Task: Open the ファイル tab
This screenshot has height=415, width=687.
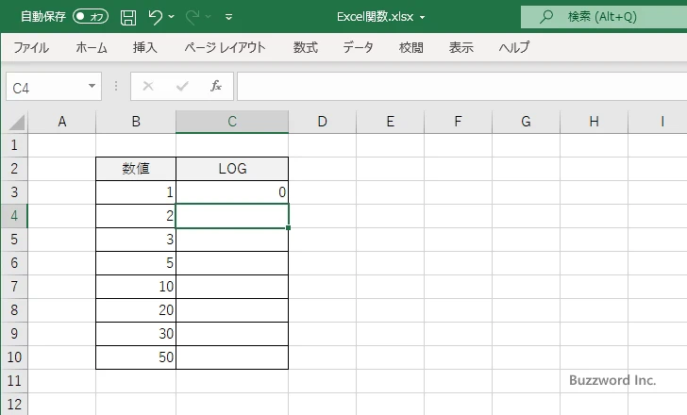Action: [31, 47]
